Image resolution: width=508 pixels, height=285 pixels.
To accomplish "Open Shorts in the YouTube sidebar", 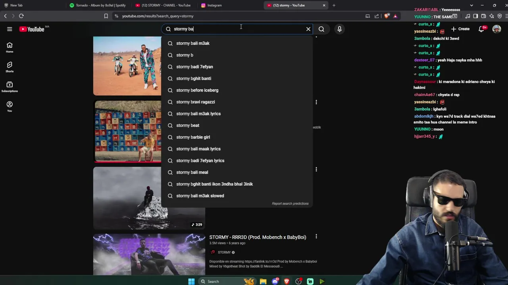I will [x=10, y=67].
